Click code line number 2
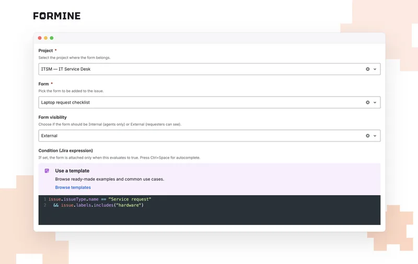Viewport: 418px width, 264px height. (x=45, y=205)
